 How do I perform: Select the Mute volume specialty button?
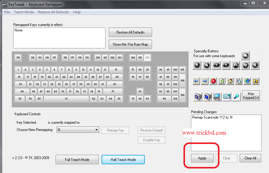[x=255, y=65]
